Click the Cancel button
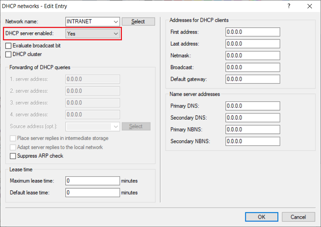 point(298,217)
